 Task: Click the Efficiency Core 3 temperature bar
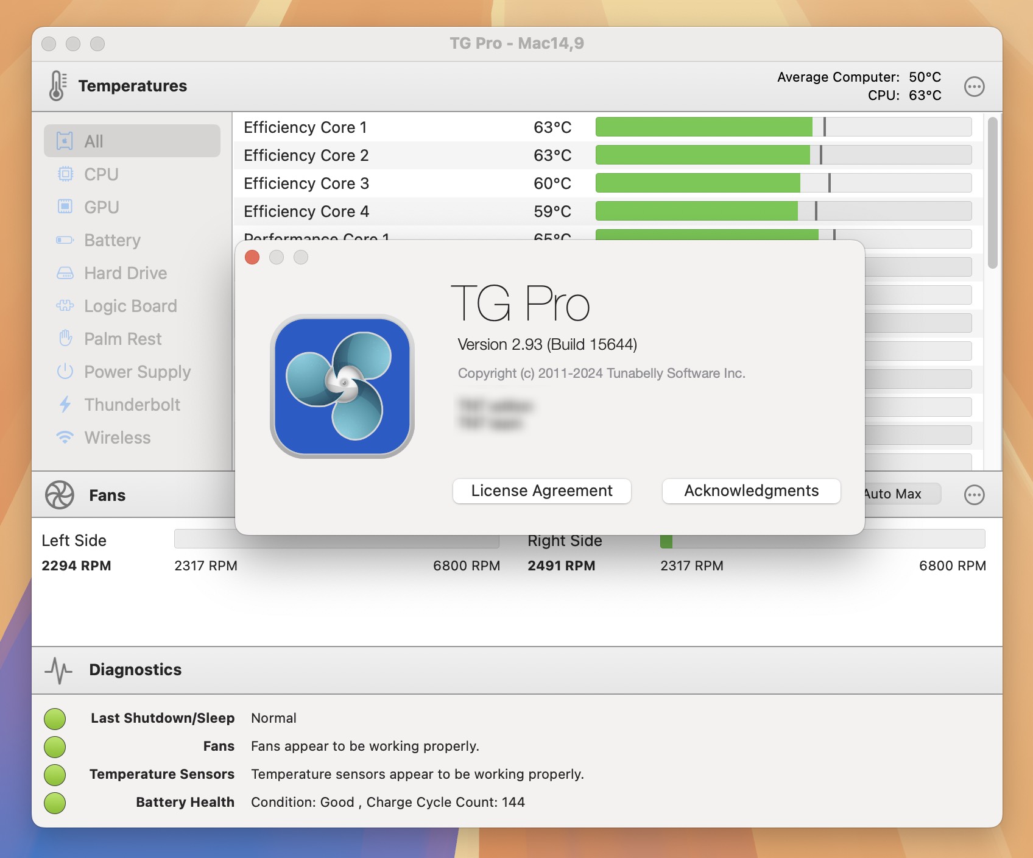[783, 183]
